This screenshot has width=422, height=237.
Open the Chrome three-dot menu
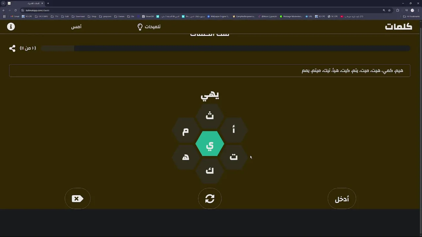[418, 10]
